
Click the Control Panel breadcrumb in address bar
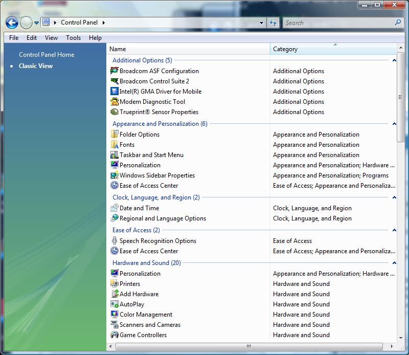(79, 23)
